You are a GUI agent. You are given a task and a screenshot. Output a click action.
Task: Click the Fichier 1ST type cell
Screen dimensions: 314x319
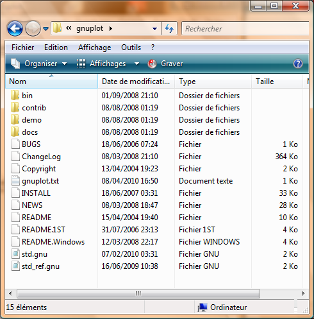[x=197, y=230]
